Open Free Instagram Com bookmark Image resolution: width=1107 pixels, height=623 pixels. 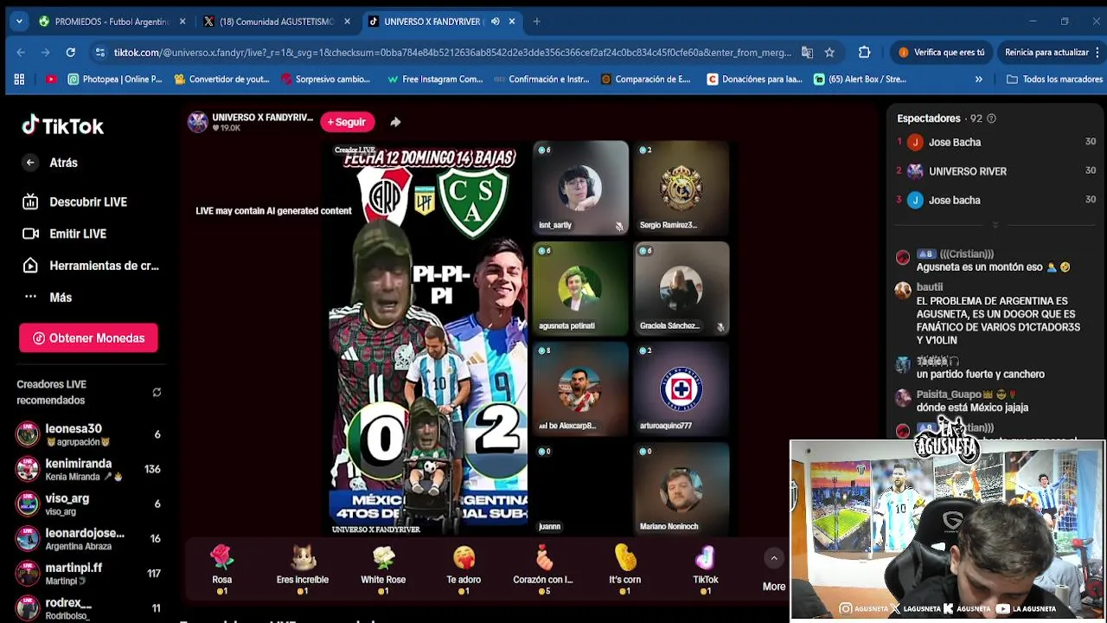click(x=435, y=80)
